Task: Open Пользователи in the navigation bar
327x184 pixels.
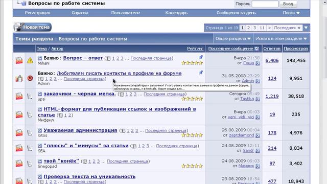Action: pos(125,13)
